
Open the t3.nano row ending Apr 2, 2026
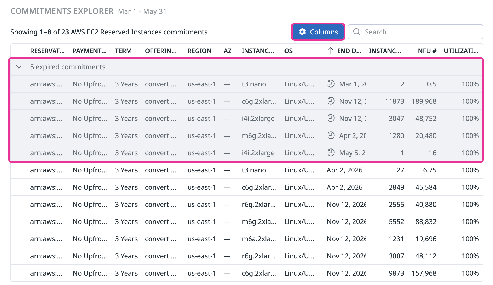[247, 170]
